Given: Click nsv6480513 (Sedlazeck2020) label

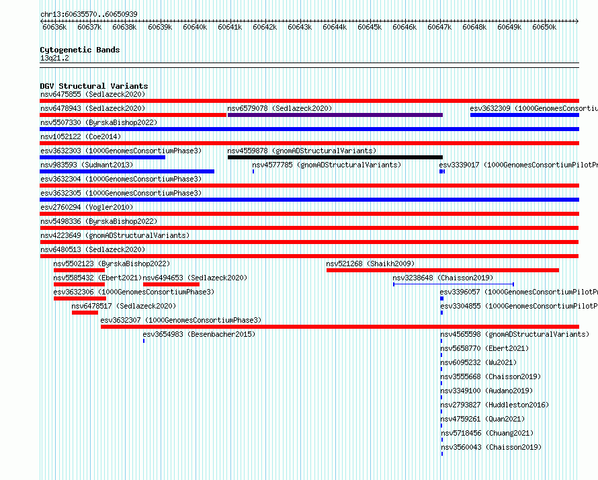Looking at the screenshot, I should pos(93,249).
